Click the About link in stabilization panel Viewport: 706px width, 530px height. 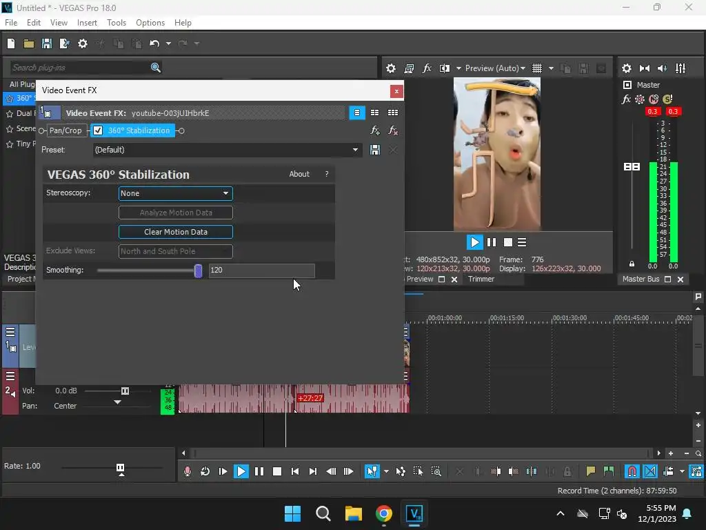299,174
